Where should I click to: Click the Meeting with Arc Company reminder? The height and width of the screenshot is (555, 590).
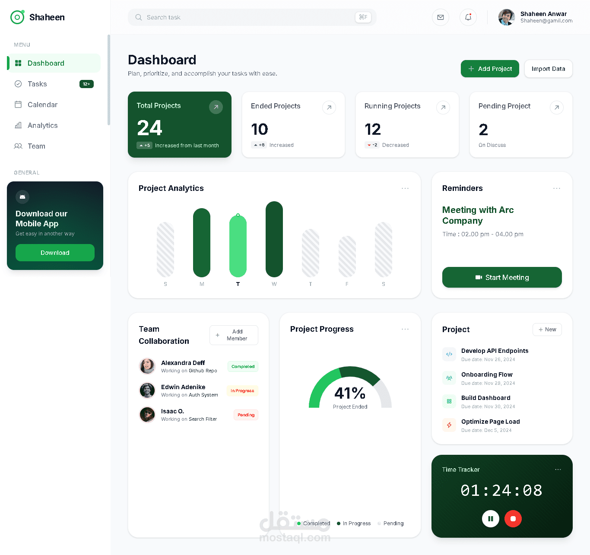pyautogui.click(x=478, y=215)
